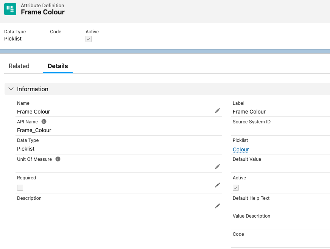Click the Name field value Frame Colour
This screenshot has height=249, width=330.
pos(33,112)
